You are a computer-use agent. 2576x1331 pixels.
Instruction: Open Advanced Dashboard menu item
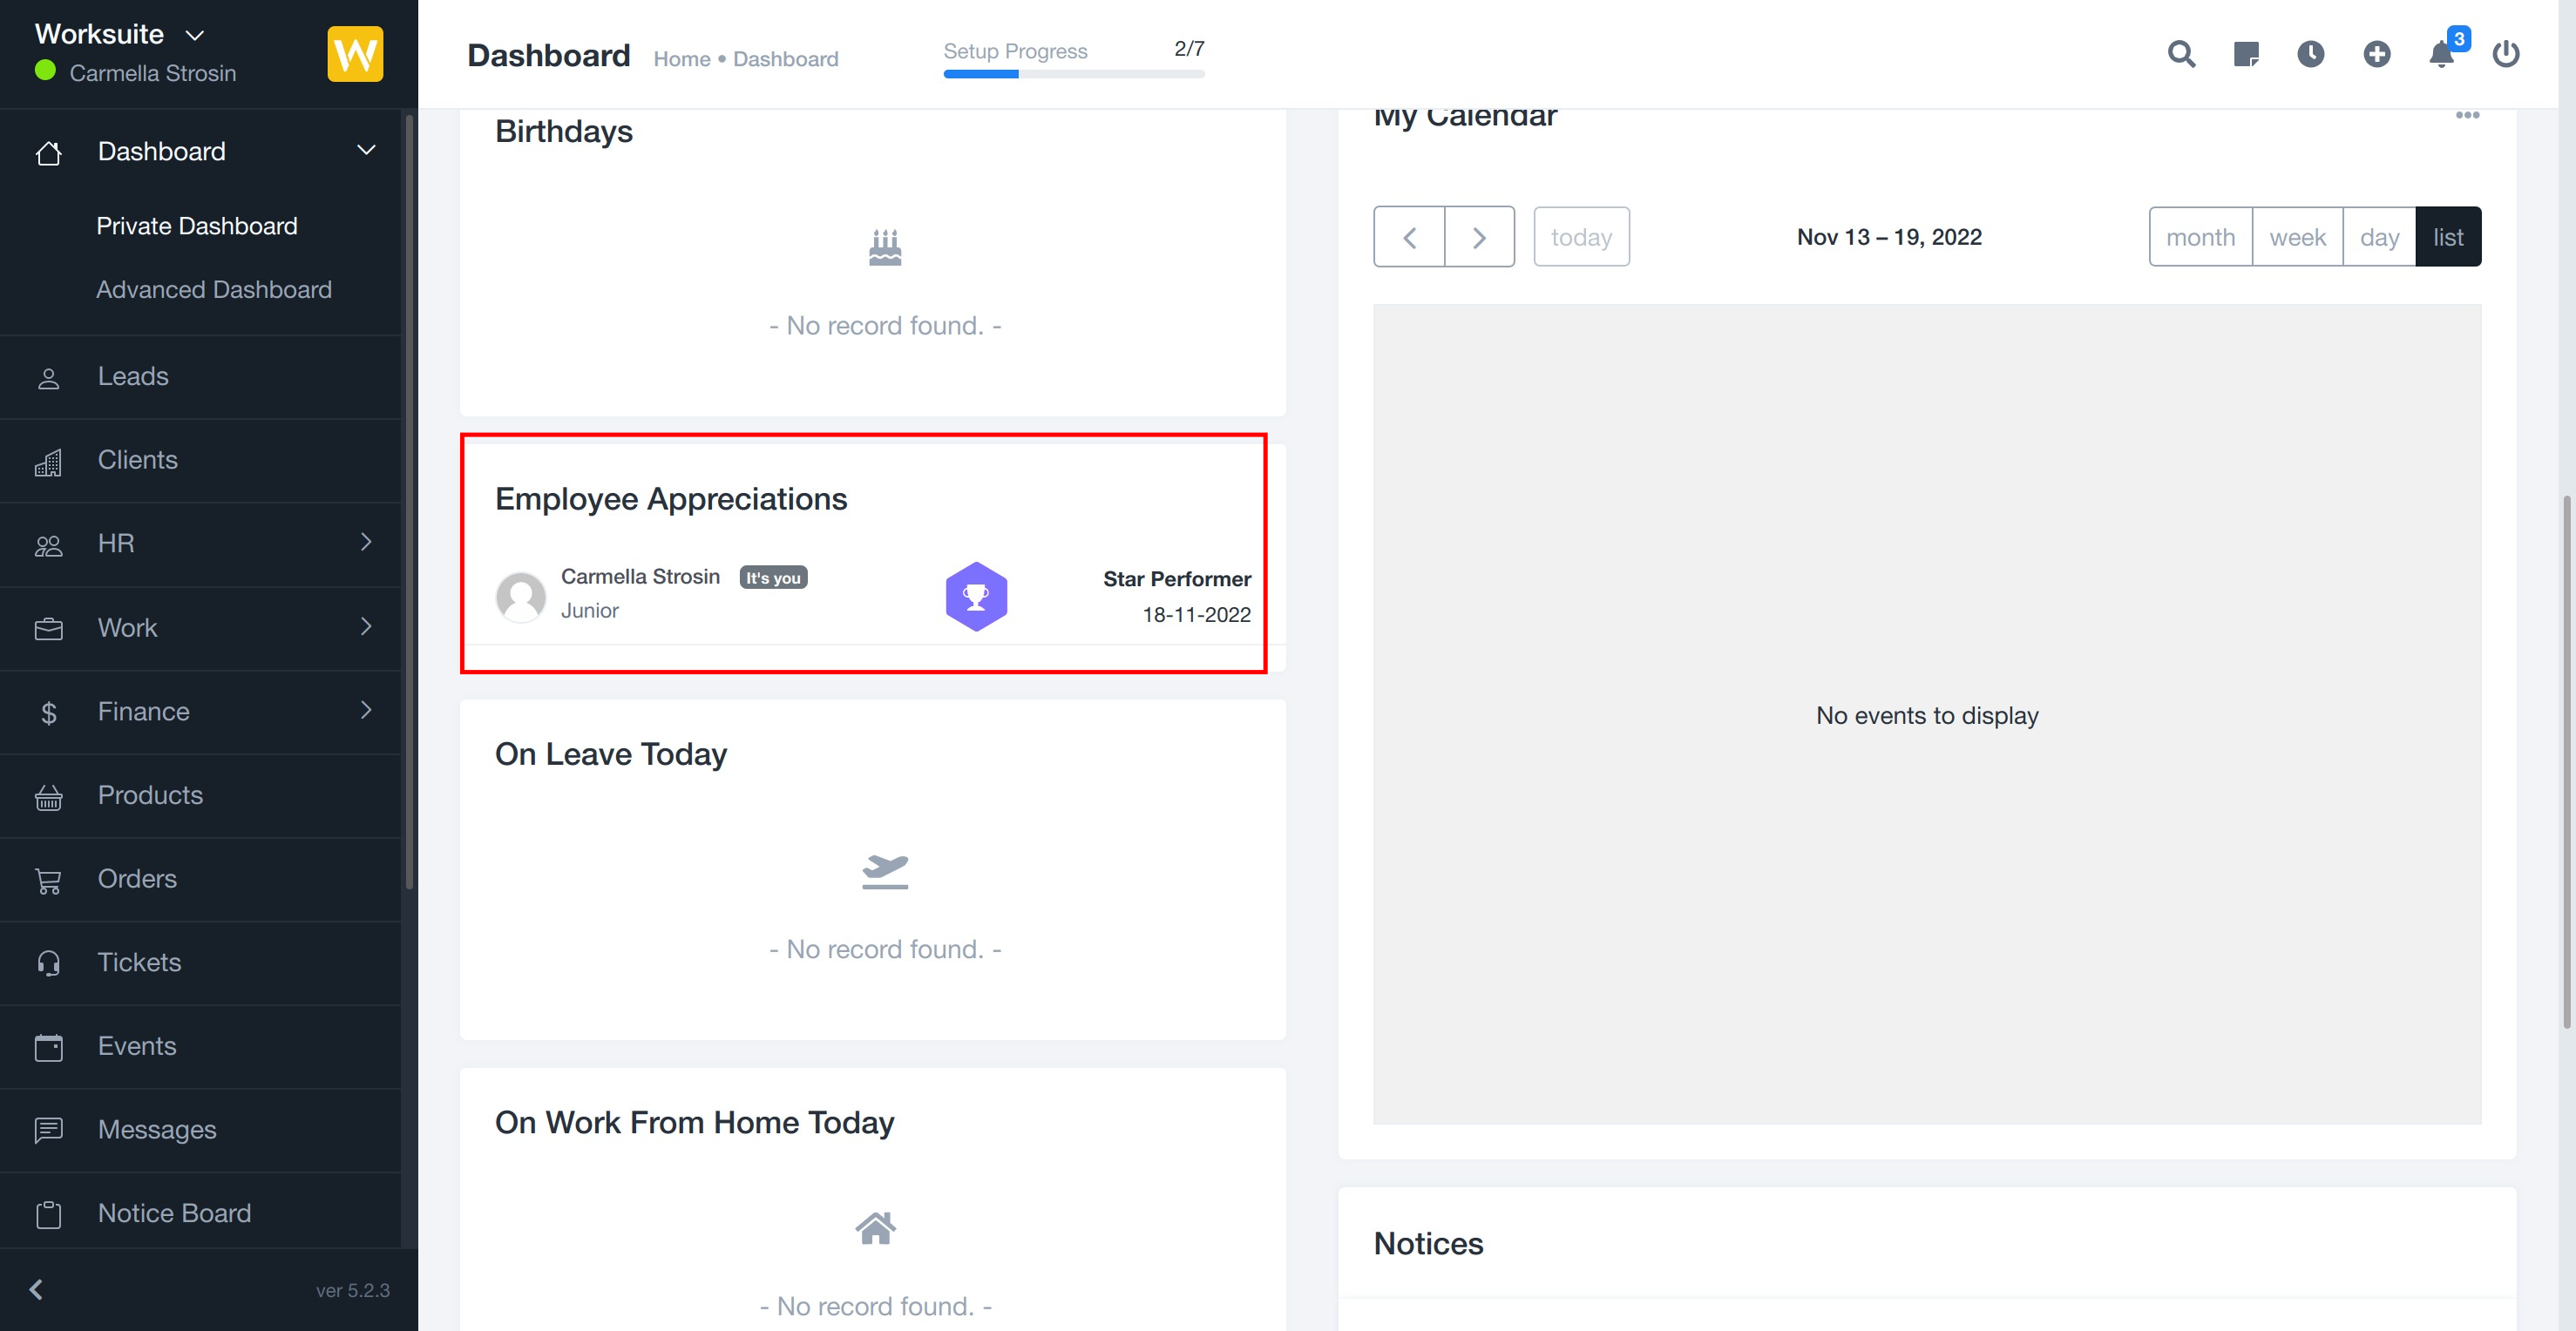tap(213, 289)
